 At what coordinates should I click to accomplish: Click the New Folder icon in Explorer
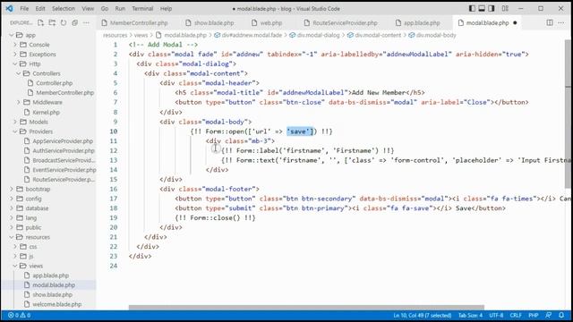tap(52, 22)
